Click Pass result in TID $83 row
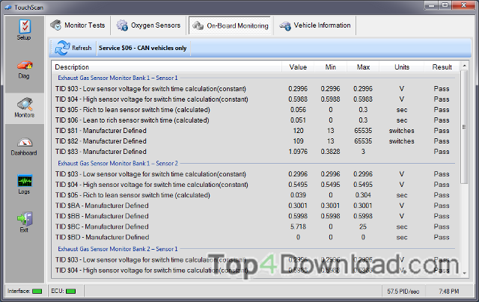479x302 pixels. click(x=442, y=152)
